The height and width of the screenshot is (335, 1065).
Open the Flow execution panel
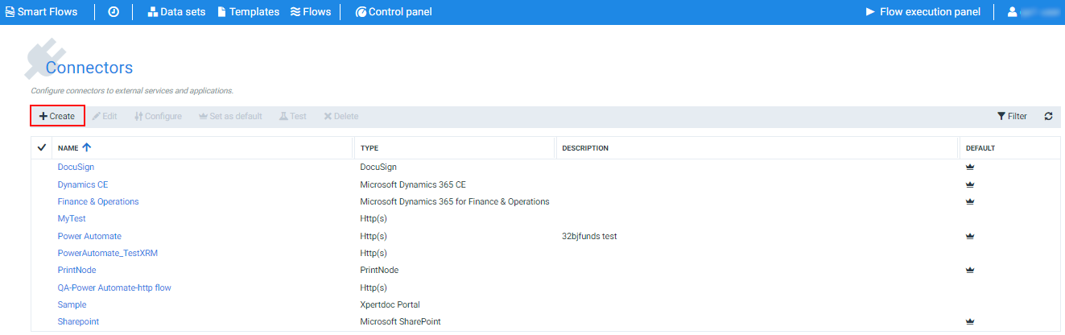923,12
